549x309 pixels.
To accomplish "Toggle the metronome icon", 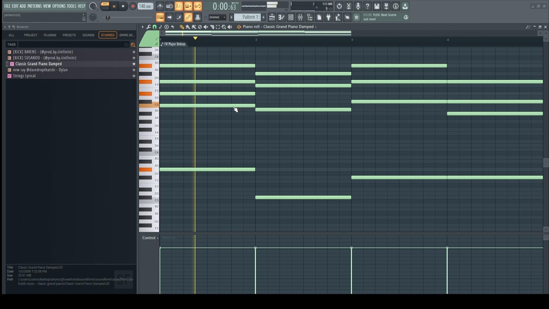I will (x=160, y=6).
